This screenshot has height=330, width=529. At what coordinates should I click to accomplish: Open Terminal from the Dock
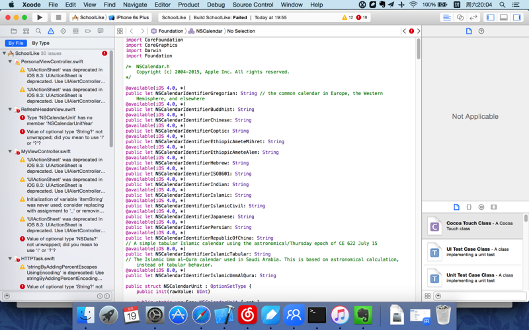click(317, 315)
